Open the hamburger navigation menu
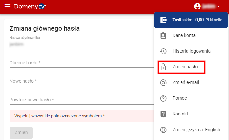The height and width of the screenshot is (140, 229). (7, 7)
